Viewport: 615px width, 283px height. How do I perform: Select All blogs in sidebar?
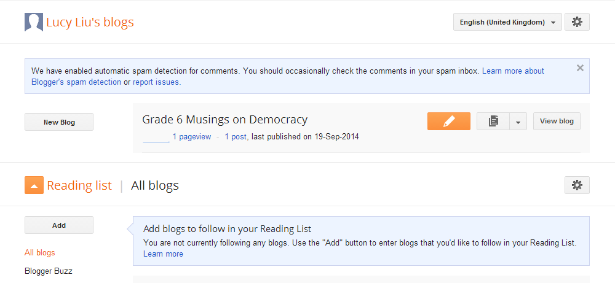(x=39, y=252)
